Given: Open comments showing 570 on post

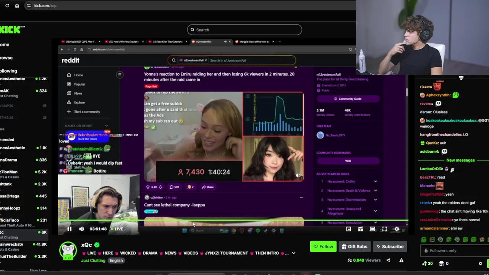Looking at the screenshot, I should 174,187.
